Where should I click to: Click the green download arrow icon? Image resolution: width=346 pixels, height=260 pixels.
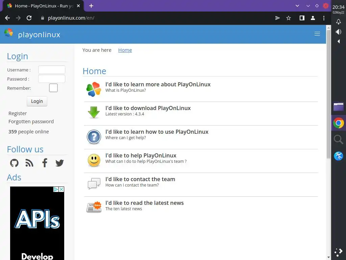point(94,112)
